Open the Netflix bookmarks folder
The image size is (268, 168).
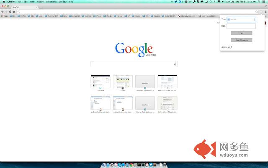[x=21, y=16]
